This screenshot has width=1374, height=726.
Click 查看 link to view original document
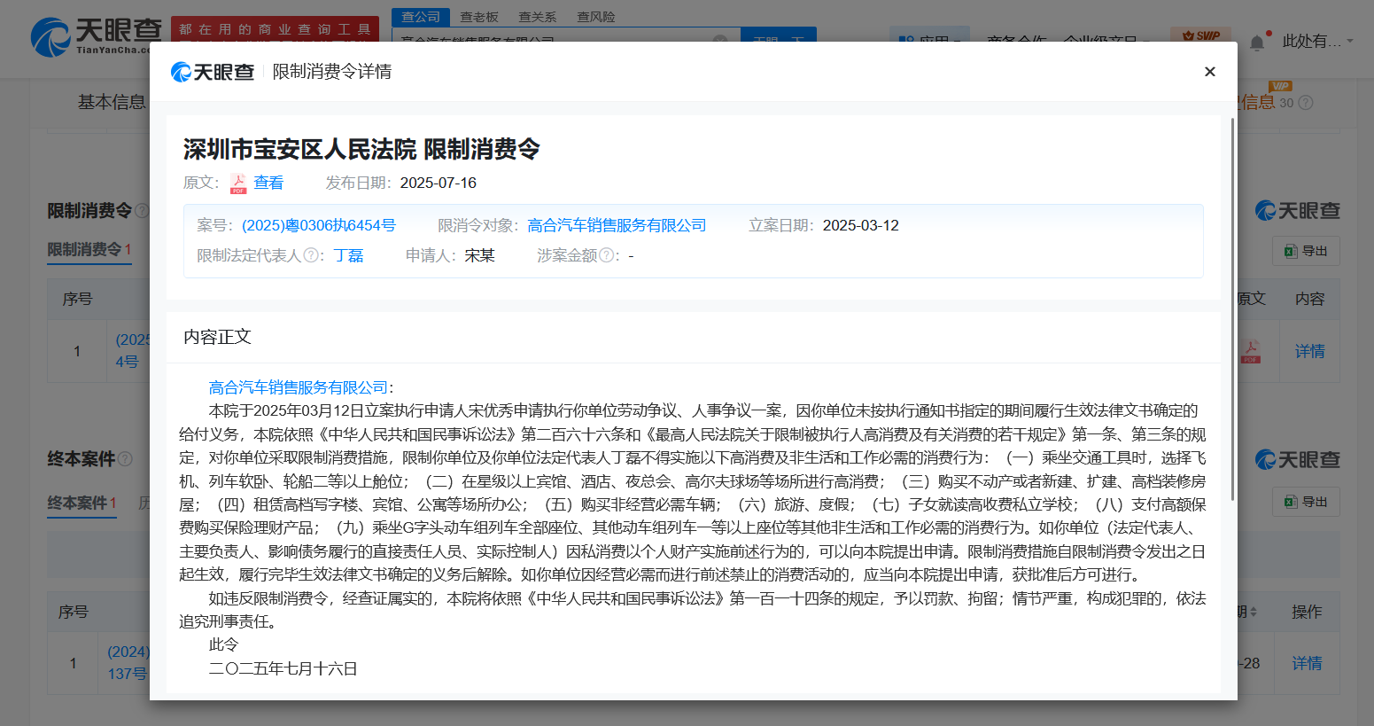(x=268, y=183)
